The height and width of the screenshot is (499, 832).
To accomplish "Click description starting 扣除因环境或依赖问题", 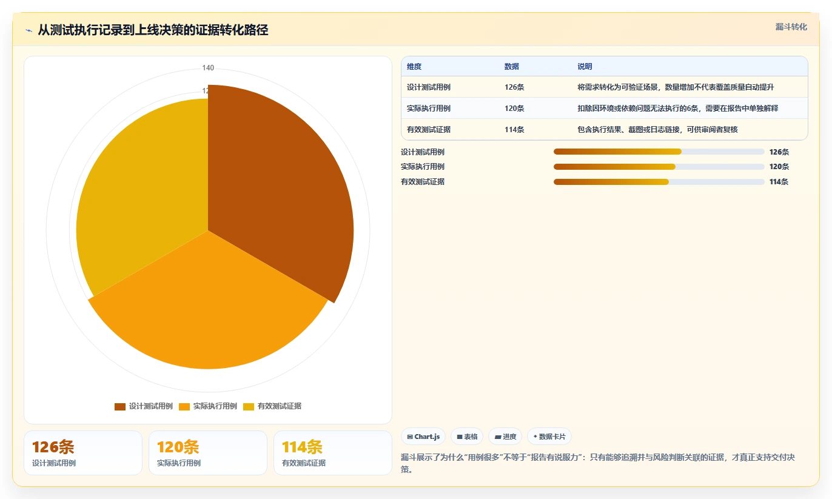I will click(x=677, y=109).
